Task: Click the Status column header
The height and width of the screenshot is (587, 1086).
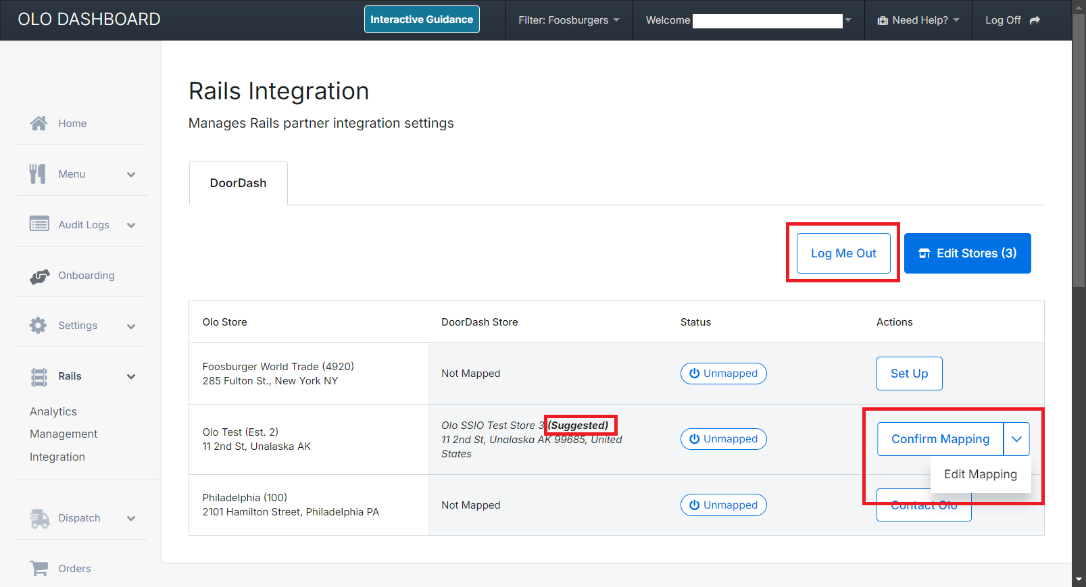Action: pyautogui.click(x=695, y=322)
